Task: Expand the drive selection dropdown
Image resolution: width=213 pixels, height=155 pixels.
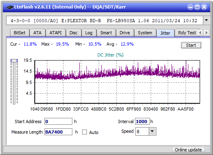Action: click(x=207, y=21)
